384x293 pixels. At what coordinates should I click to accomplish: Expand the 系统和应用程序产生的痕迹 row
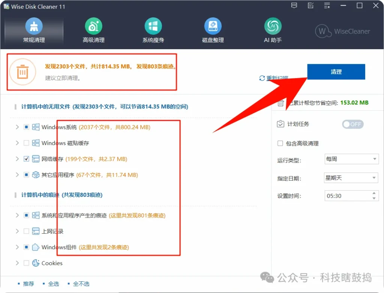(x=17, y=215)
